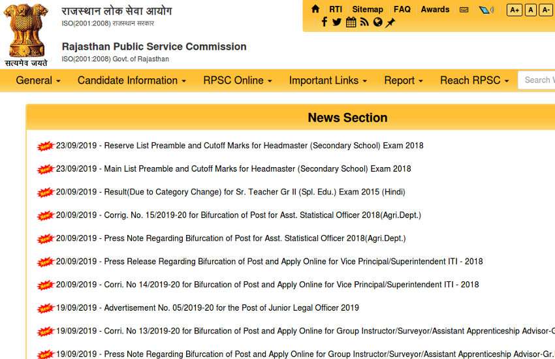Open the RSS feed icon
This screenshot has width=555, height=359.
click(365, 22)
